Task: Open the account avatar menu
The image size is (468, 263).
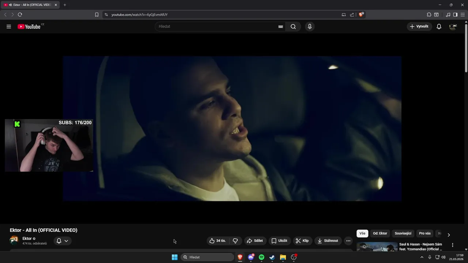Action: pyautogui.click(x=453, y=26)
